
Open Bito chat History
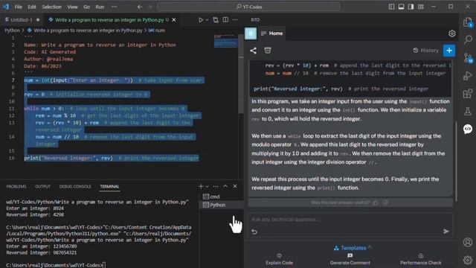[426, 51]
